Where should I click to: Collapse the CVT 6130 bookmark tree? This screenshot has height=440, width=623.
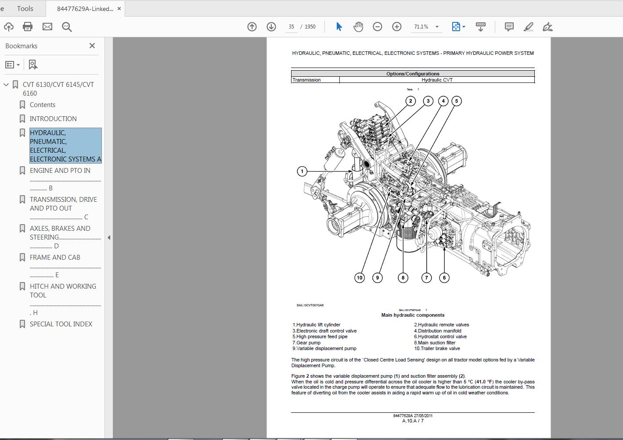(6, 85)
